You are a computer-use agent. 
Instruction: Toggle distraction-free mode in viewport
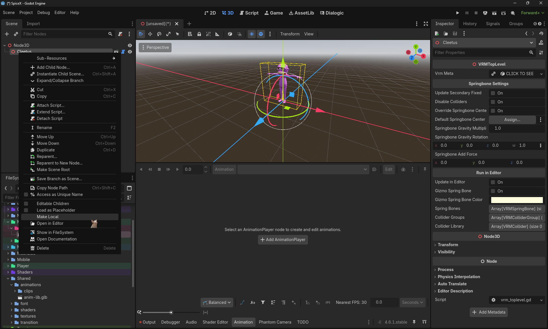(426, 24)
